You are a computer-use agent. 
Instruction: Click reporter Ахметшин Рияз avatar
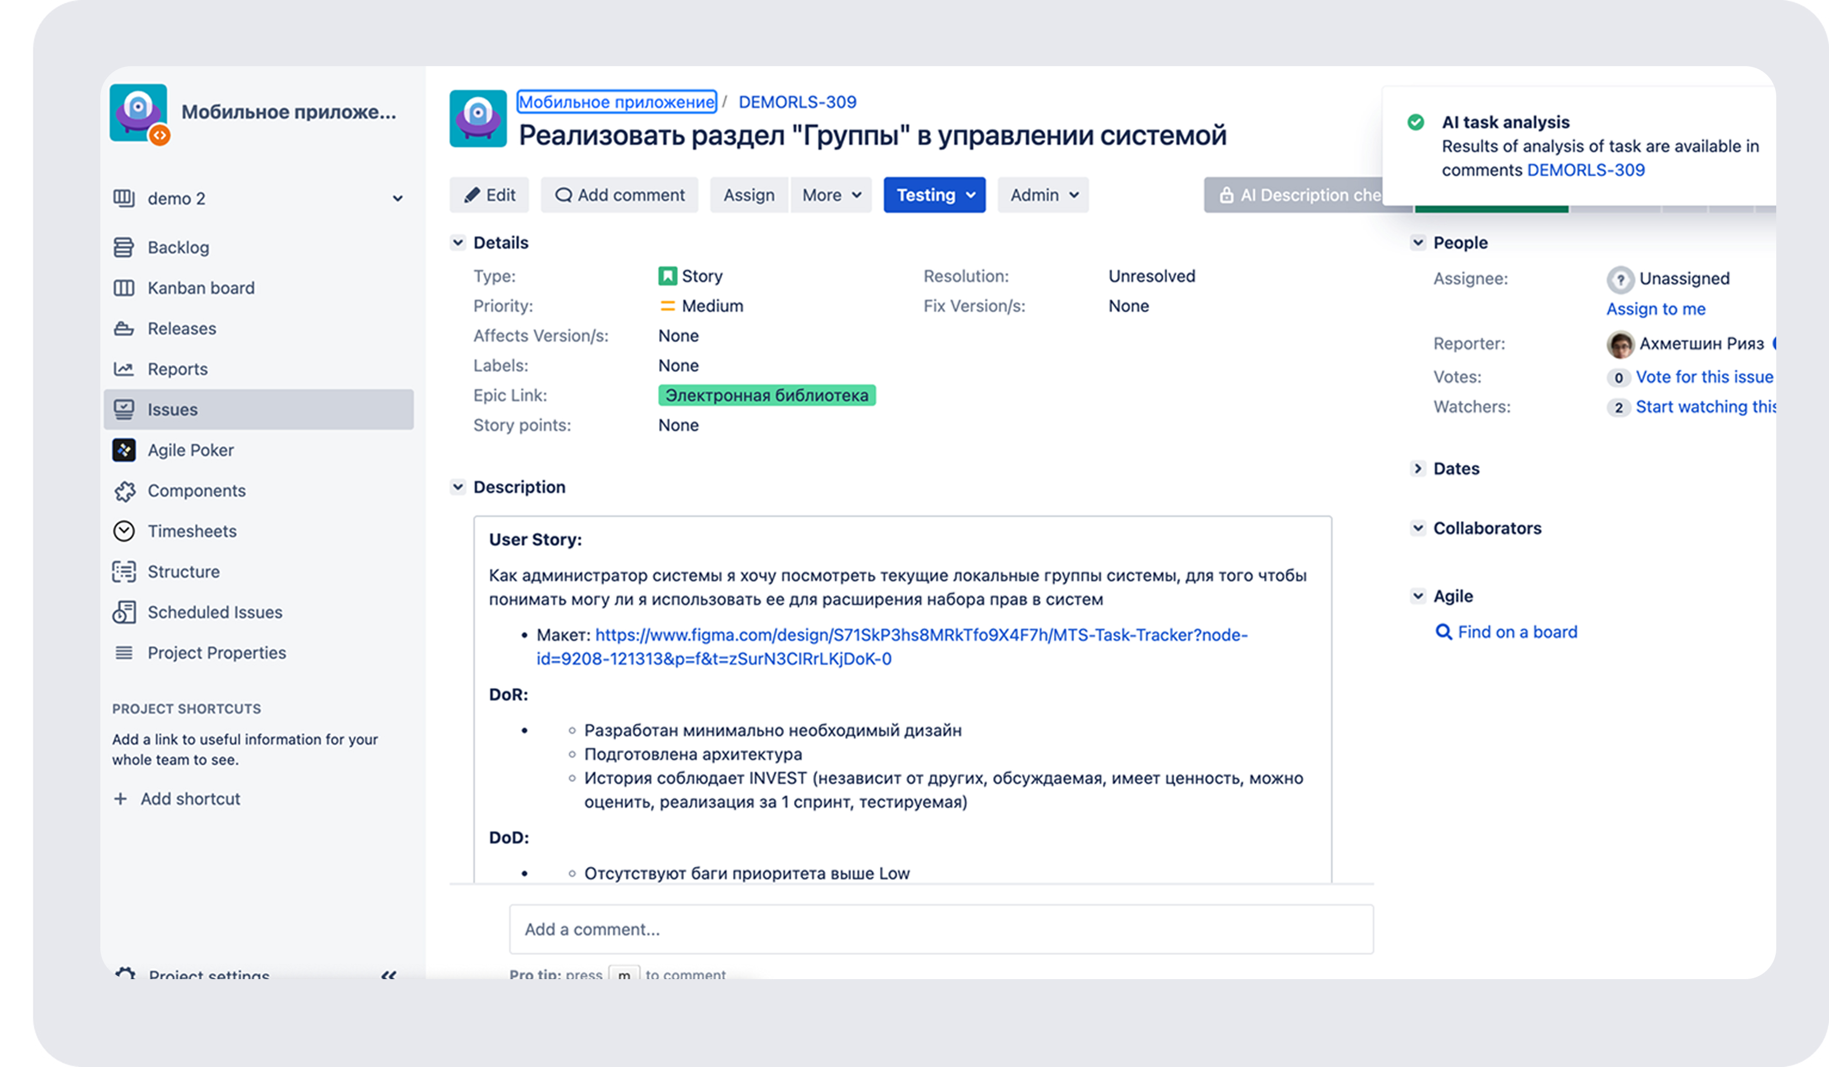pos(1620,344)
